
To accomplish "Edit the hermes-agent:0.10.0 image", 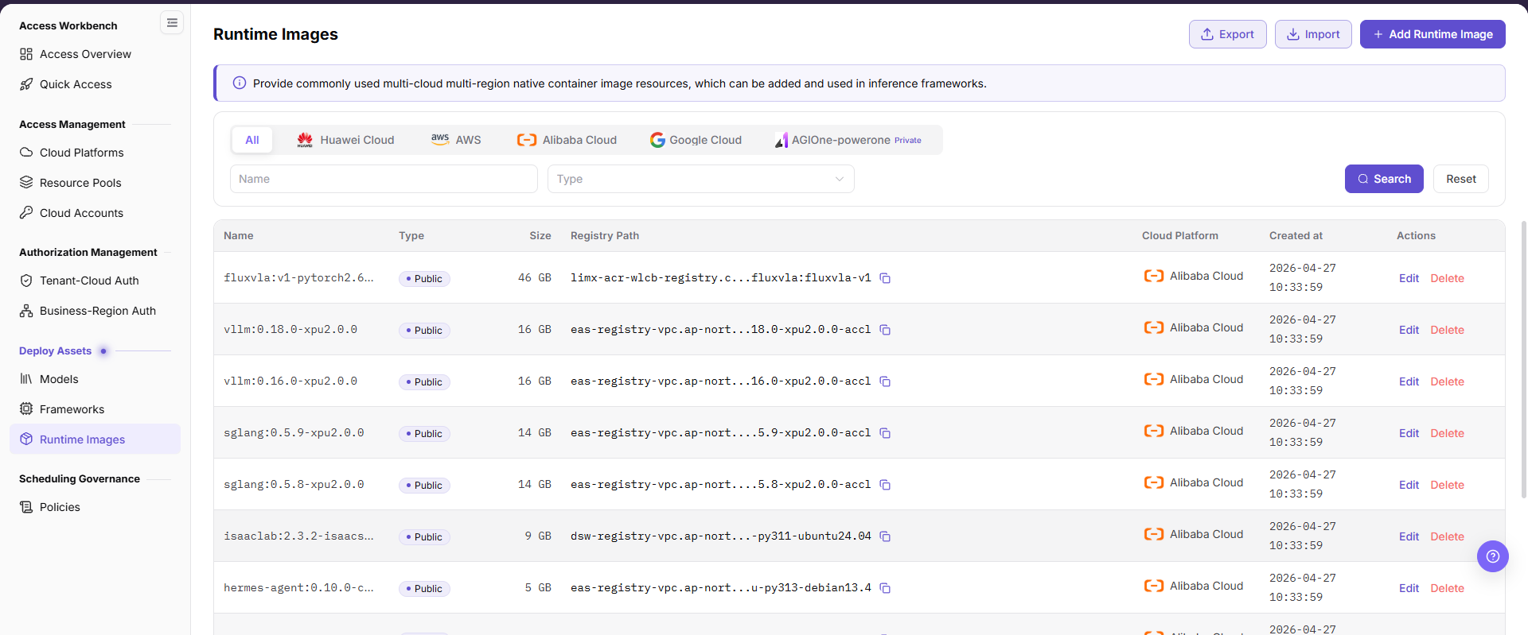I will (x=1409, y=588).
